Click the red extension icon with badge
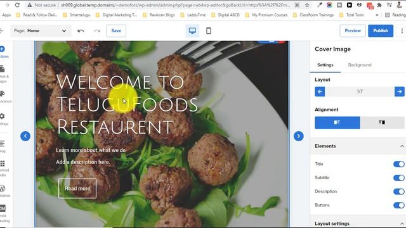The width and height of the screenshot is (406, 228). pyautogui.click(x=370, y=5)
